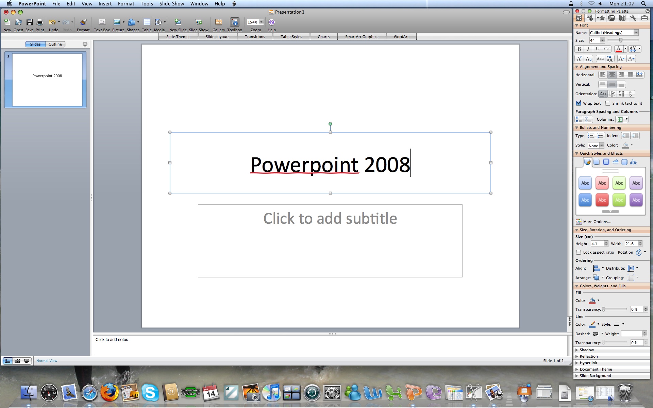Close the slides pane with X button

85,44
